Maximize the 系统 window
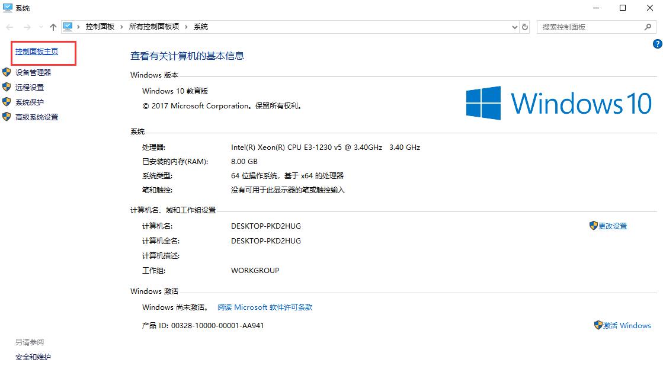This screenshot has height=372, width=663. (x=623, y=8)
